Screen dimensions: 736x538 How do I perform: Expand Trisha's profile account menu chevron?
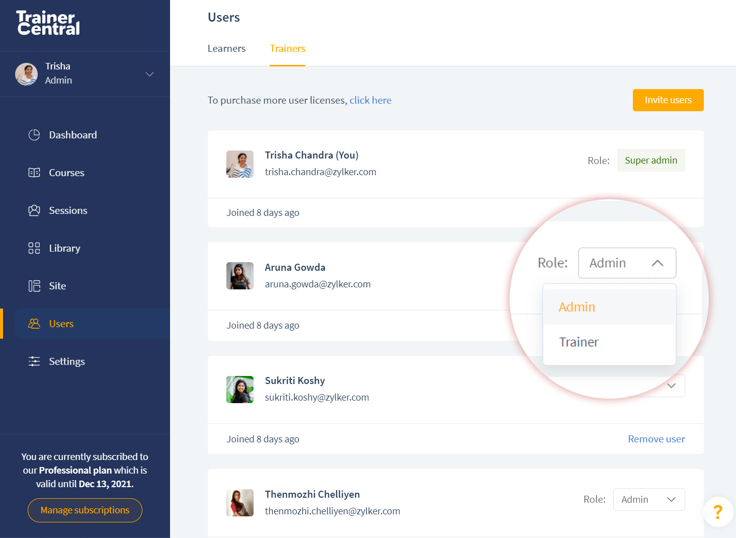[x=149, y=73]
